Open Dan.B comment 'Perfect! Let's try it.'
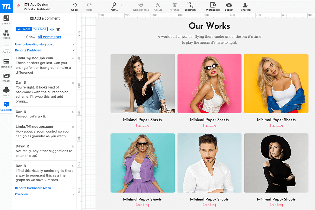The height and width of the screenshot is (210, 315). [x=45, y=114]
